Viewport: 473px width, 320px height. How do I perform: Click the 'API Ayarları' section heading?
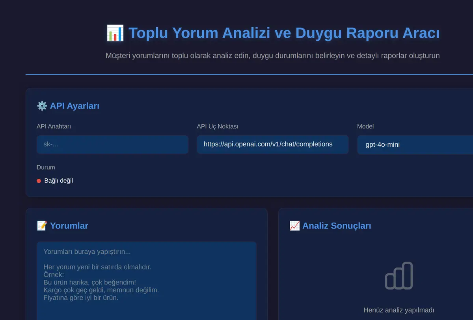pos(74,106)
